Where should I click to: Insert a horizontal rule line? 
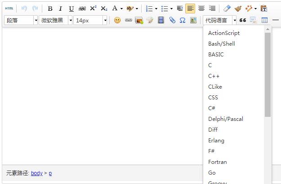click(276, 20)
